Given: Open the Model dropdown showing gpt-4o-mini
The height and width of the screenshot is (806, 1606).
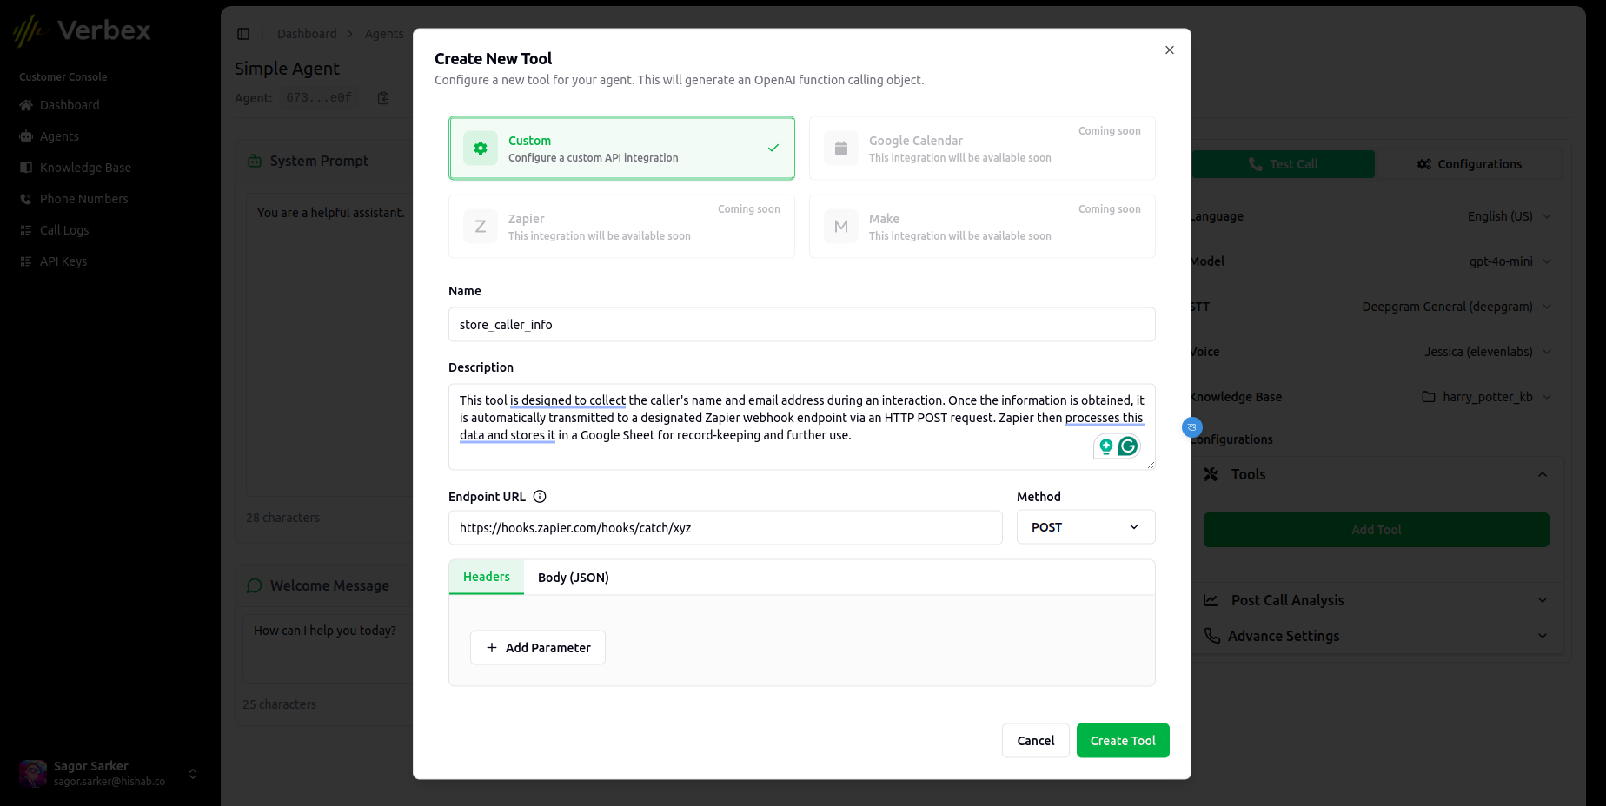Looking at the screenshot, I should coord(1510,261).
